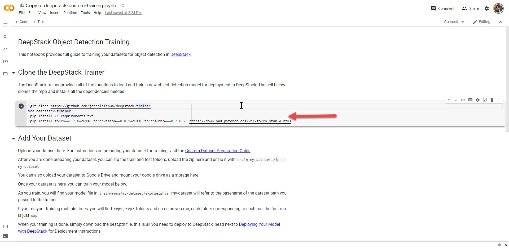Add a new Text cell
Image resolution: width=509 pixels, height=248 pixels.
click(39, 22)
